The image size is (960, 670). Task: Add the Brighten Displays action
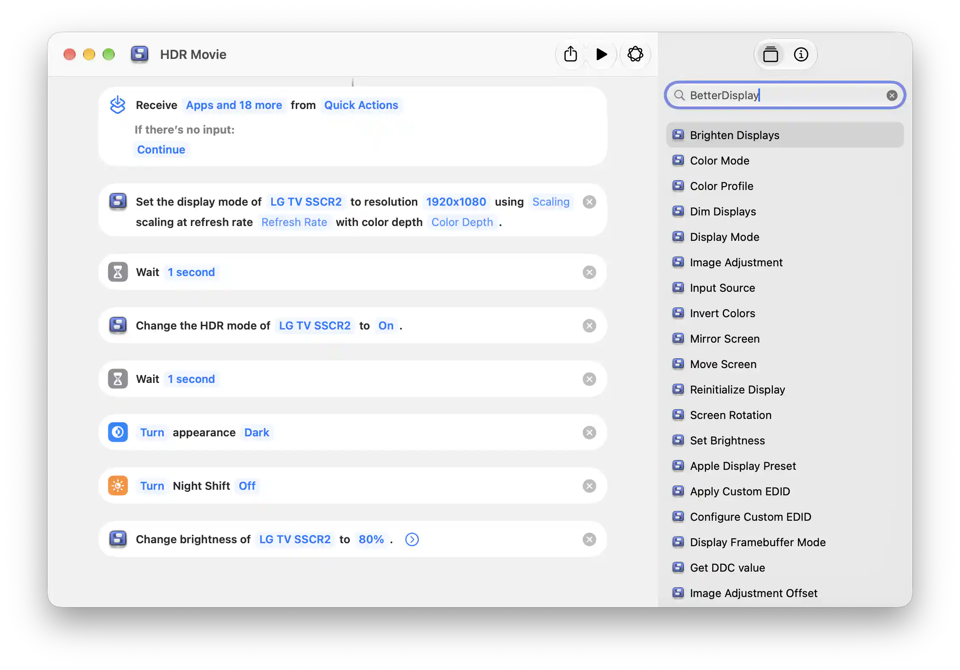point(785,135)
